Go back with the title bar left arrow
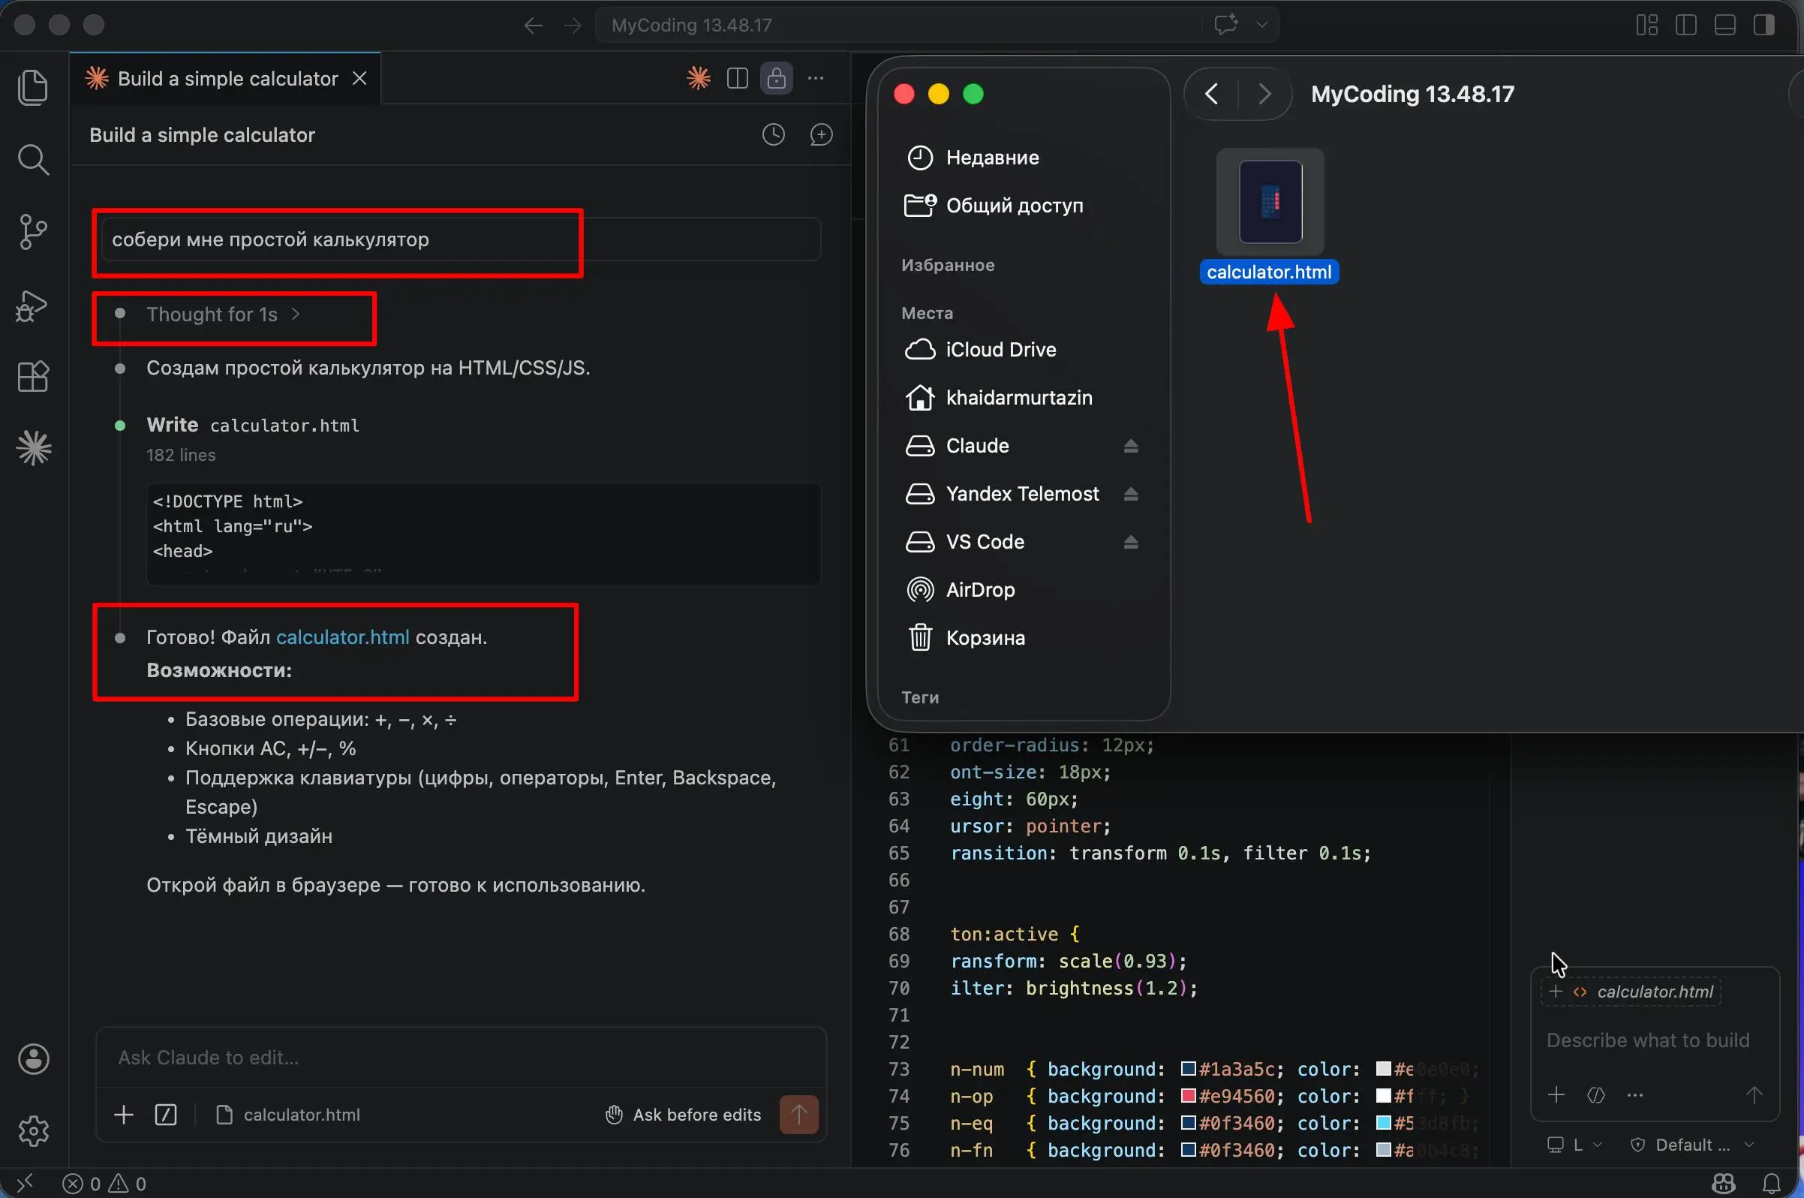The width and height of the screenshot is (1804, 1198). tap(533, 26)
